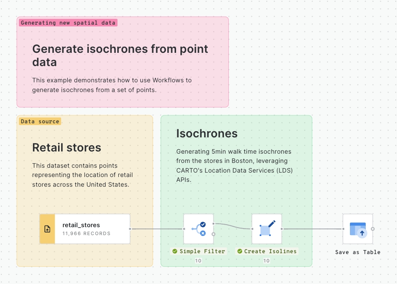Click the lower unmatched output port of Simple Filter
The image size is (397, 284).
[x=213, y=234]
